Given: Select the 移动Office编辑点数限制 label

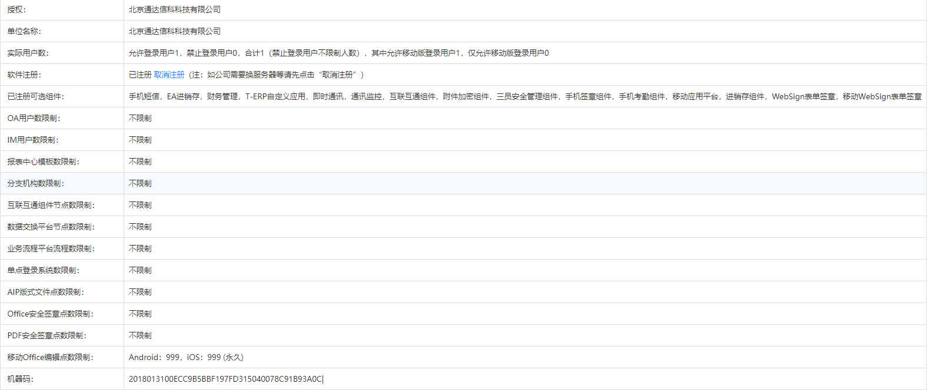Looking at the screenshot, I should click(x=51, y=357).
